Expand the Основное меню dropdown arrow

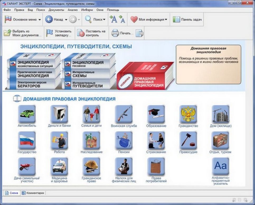click(40, 20)
